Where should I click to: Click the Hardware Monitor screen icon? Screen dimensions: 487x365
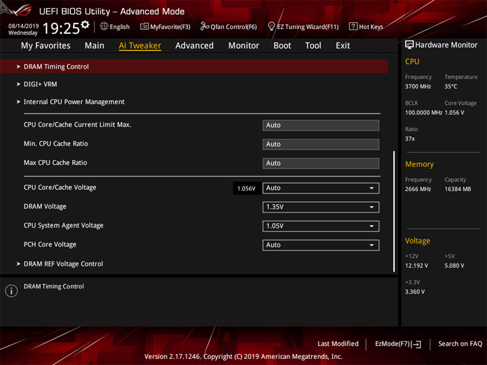coord(409,45)
